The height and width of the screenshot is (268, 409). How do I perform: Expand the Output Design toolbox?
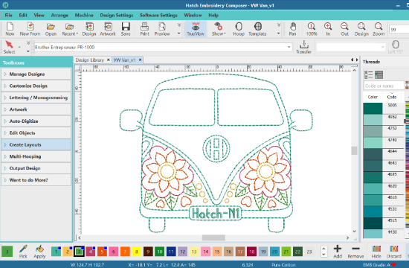(36, 168)
